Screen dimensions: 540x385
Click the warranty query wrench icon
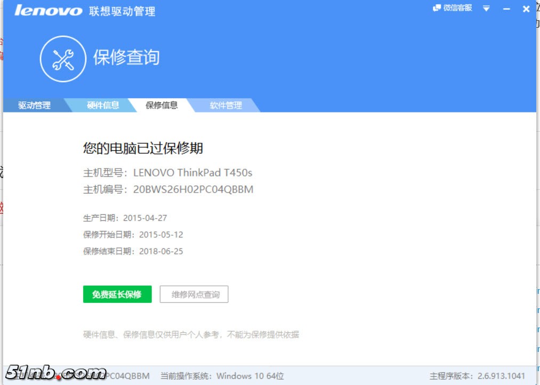click(63, 59)
